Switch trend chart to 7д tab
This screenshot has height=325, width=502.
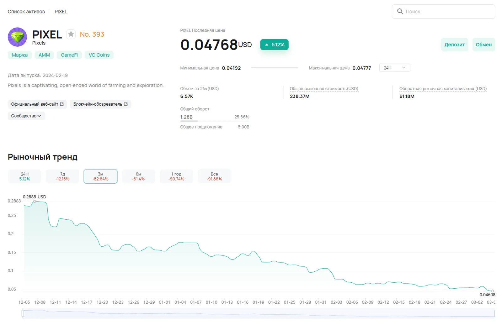point(62,176)
